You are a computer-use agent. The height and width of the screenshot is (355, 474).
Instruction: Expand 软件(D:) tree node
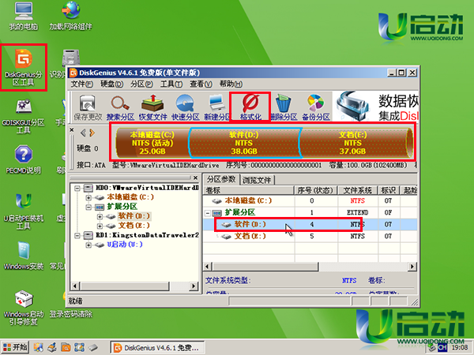click(x=100, y=216)
